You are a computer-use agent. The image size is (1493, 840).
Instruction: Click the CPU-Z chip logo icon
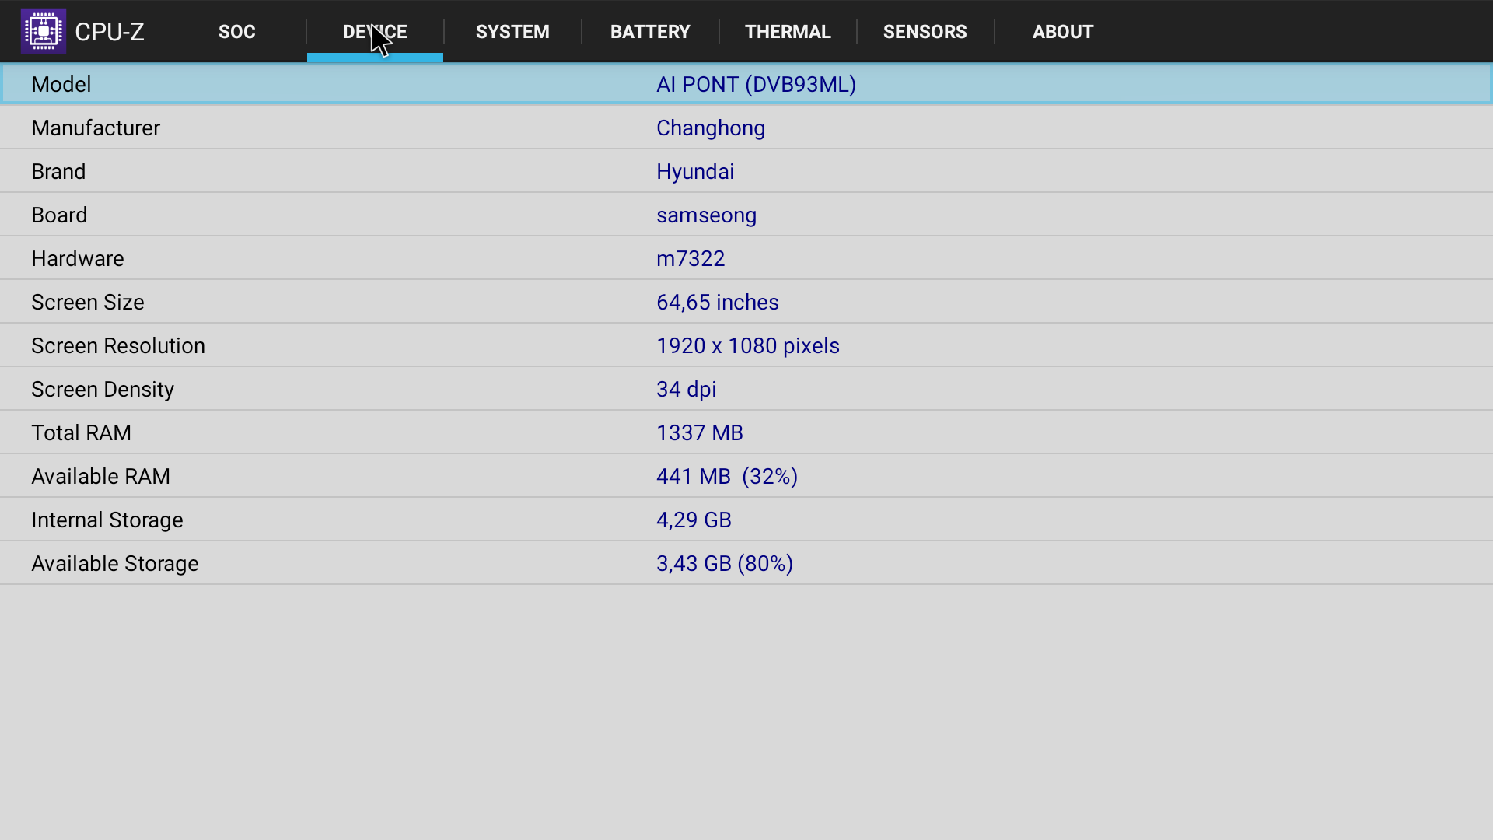coord(44,31)
